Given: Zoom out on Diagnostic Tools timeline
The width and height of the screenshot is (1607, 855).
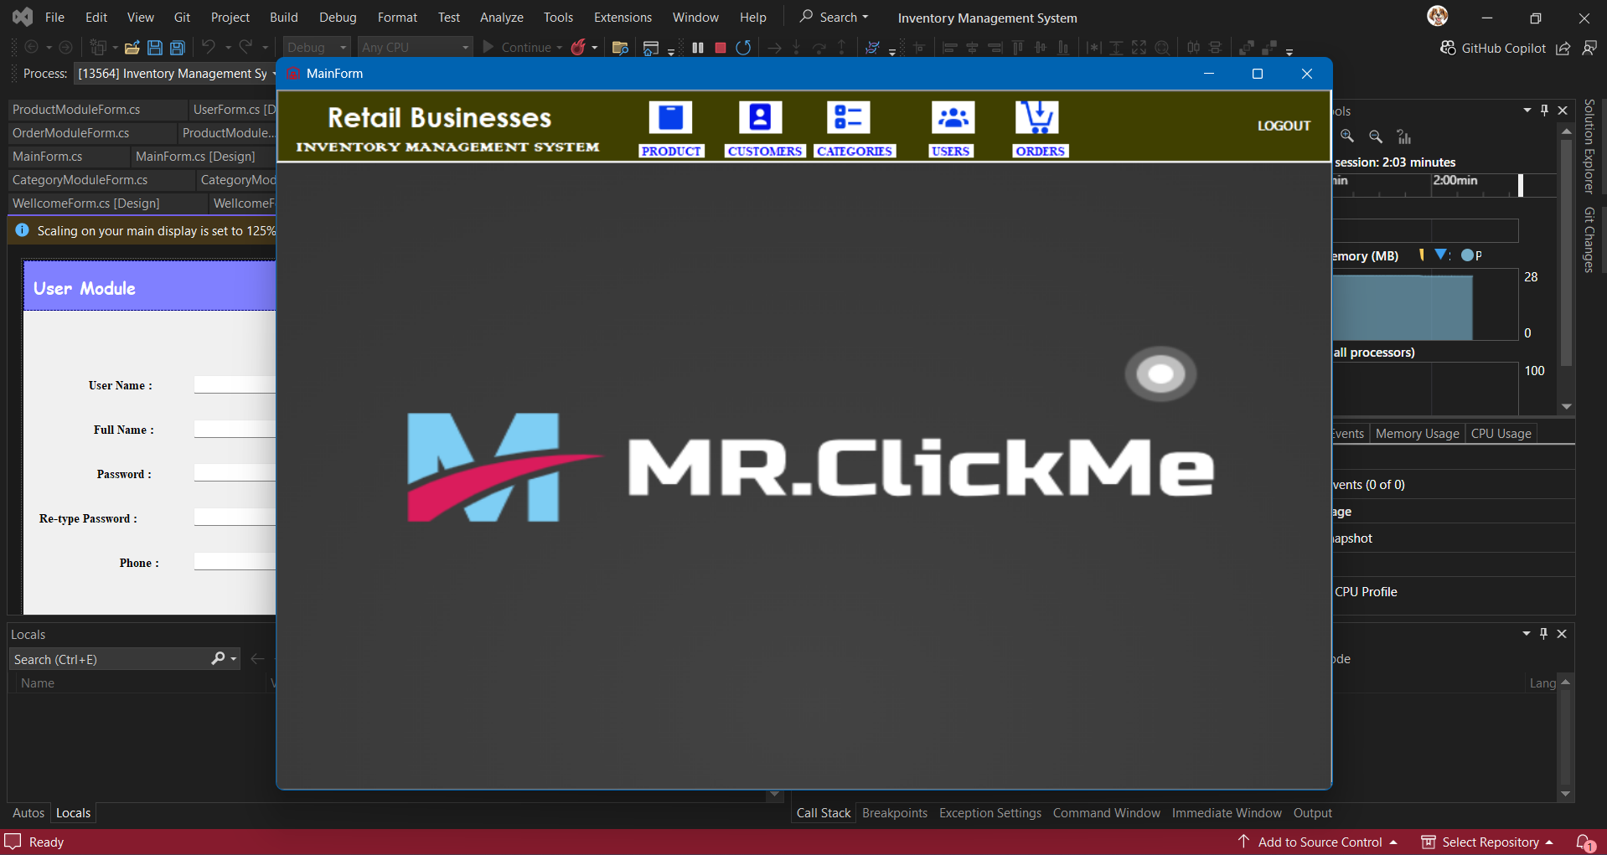Looking at the screenshot, I should tap(1376, 136).
